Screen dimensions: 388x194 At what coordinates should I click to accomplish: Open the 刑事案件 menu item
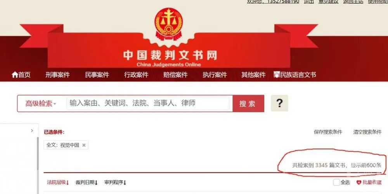coord(57,75)
